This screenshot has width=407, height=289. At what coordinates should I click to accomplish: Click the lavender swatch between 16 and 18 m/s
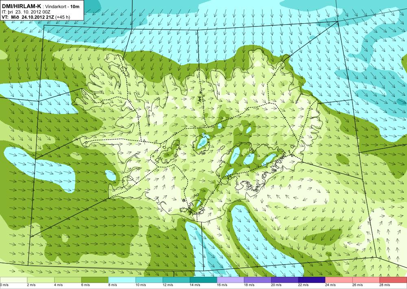(x=230, y=280)
